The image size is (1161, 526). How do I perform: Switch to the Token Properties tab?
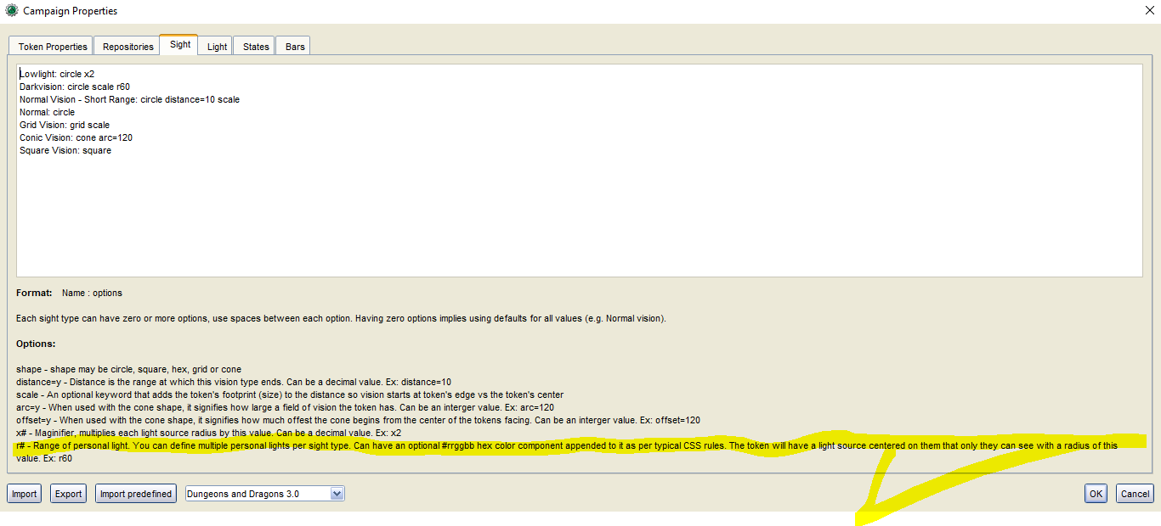click(x=50, y=46)
